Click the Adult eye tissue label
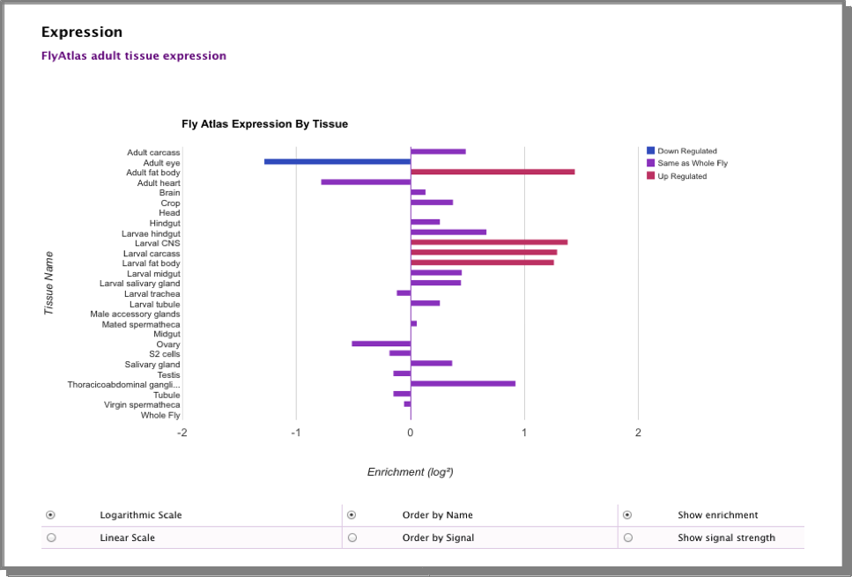 coord(161,162)
